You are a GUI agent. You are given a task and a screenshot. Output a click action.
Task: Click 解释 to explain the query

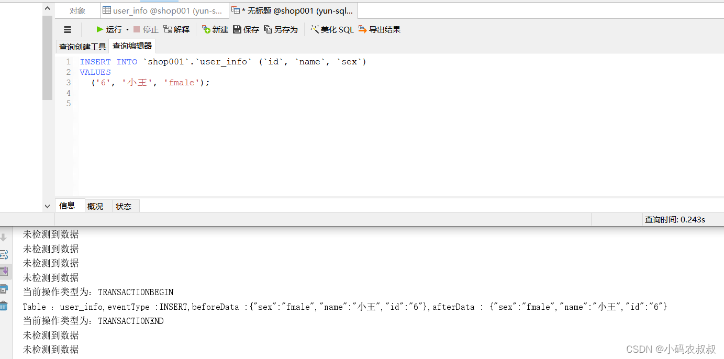click(x=176, y=30)
